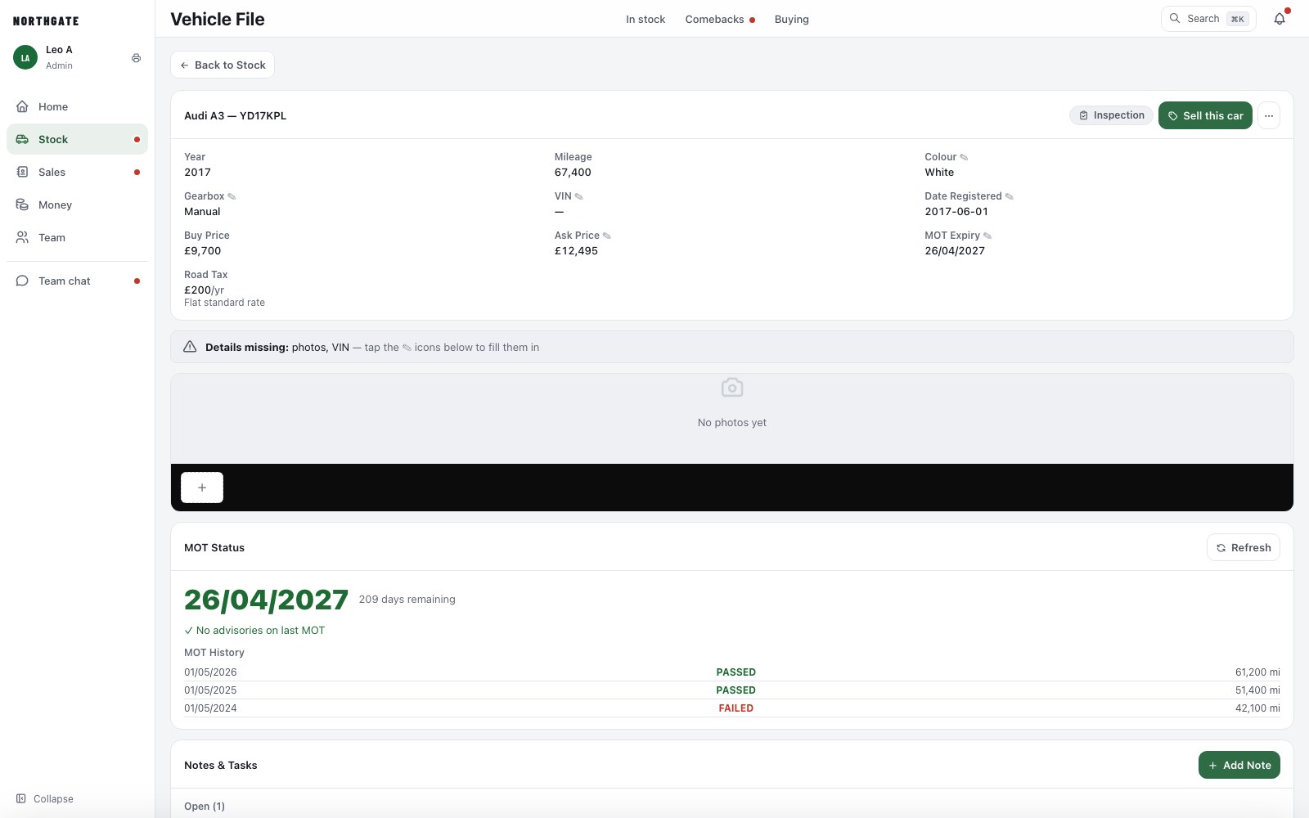Switch to the Buying tab

[x=791, y=19]
